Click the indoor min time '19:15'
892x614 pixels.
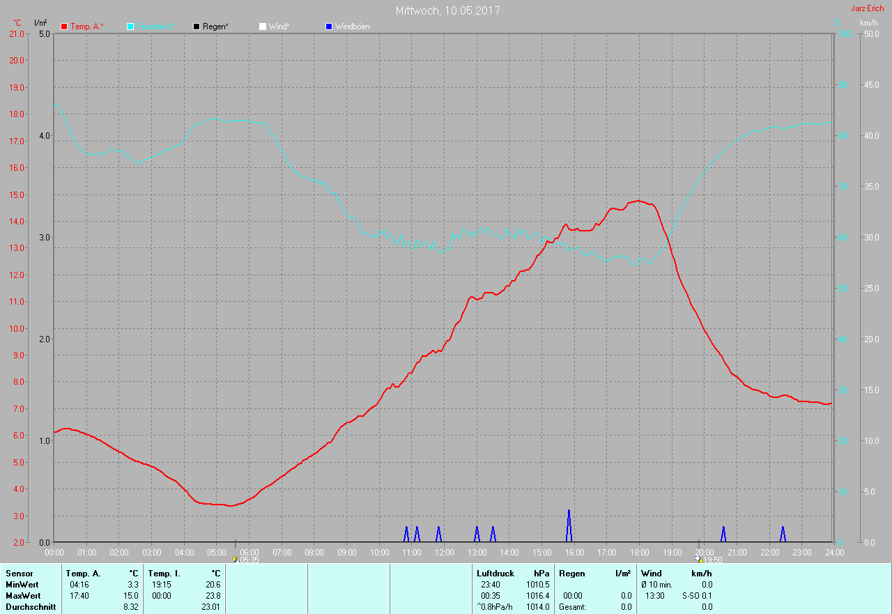tap(162, 585)
